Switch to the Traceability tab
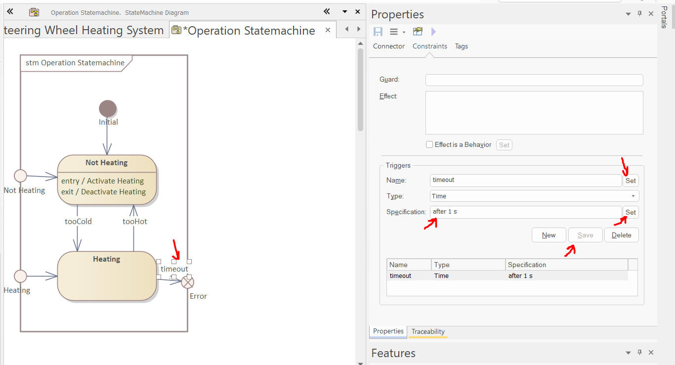The image size is (675, 365). [x=428, y=331]
